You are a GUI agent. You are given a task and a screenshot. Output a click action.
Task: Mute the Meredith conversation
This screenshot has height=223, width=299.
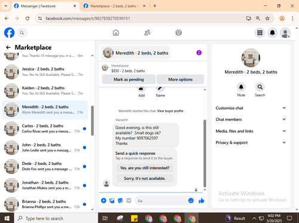coord(241,87)
